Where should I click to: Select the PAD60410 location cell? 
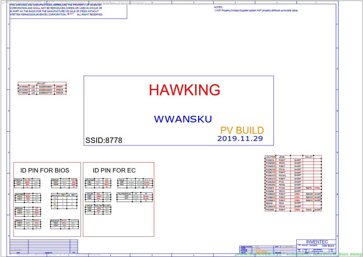pyautogui.click(x=270, y=207)
